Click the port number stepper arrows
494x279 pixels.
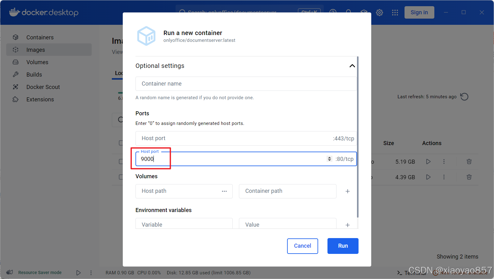pos(329,159)
